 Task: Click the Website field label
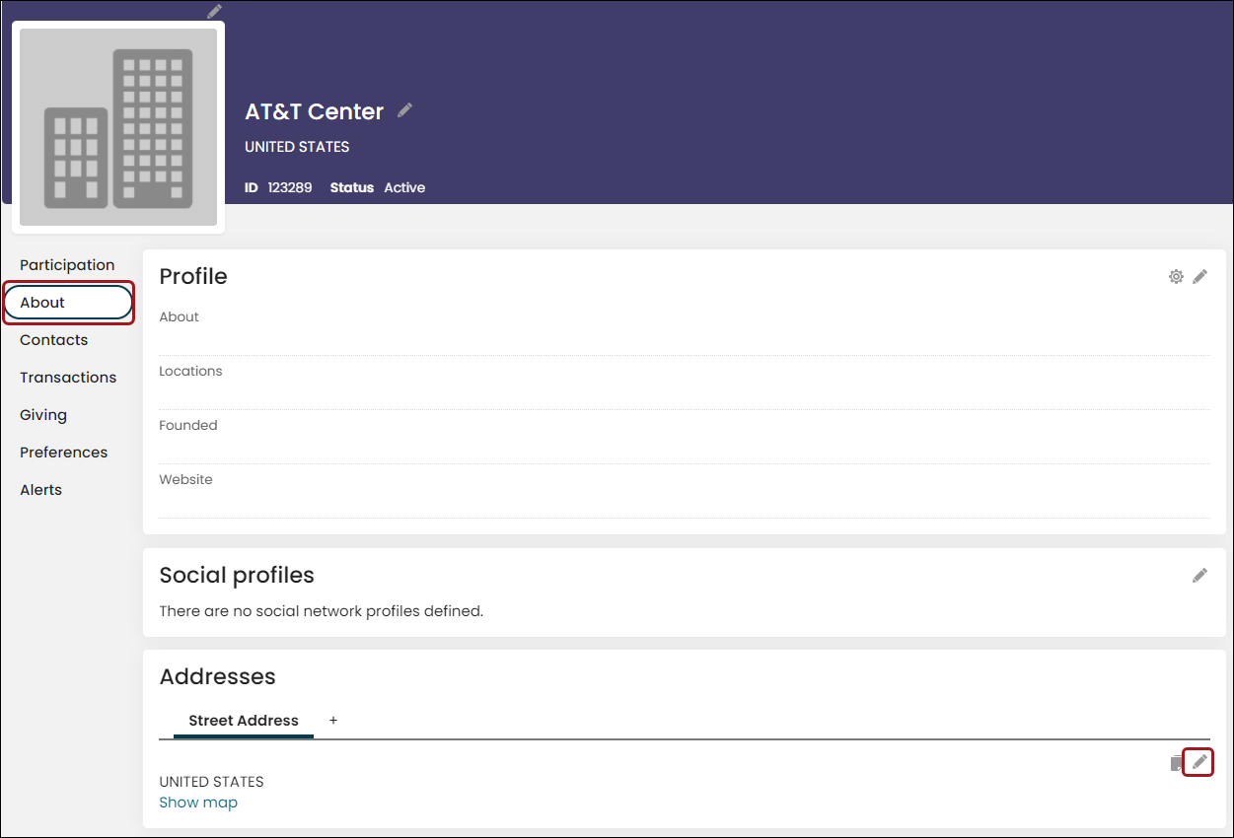[185, 480]
